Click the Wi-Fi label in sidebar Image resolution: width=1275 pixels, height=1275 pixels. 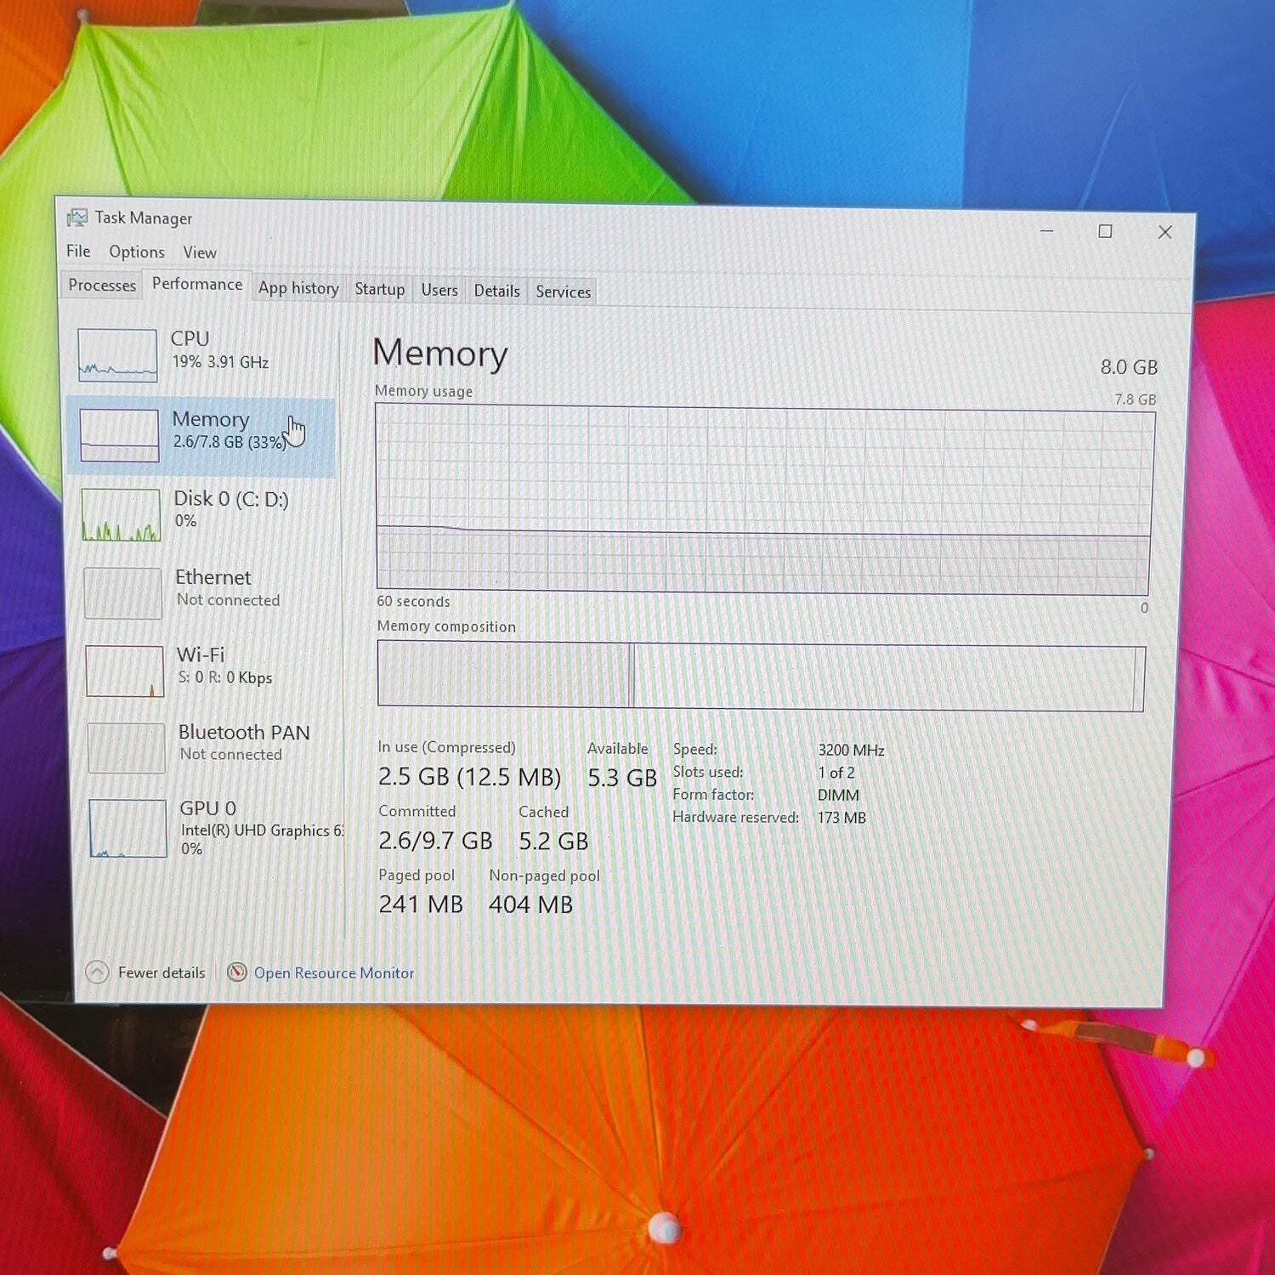(x=201, y=654)
